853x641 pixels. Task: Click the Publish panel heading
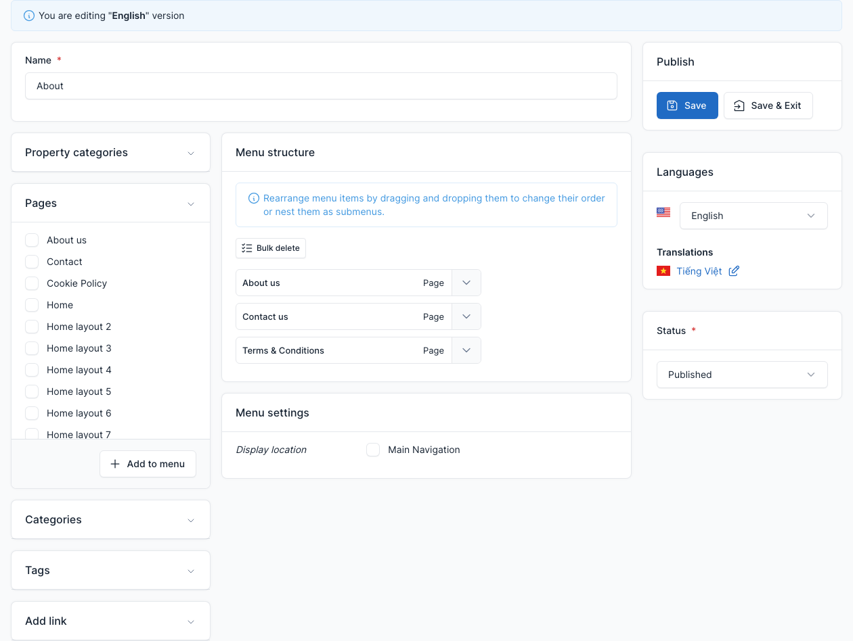tap(676, 62)
